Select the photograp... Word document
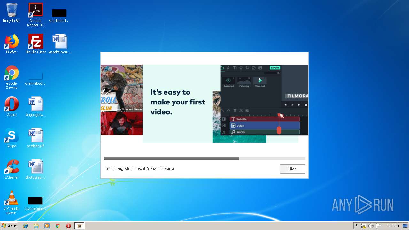This screenshot has height=230, width=409. [35, 169]
